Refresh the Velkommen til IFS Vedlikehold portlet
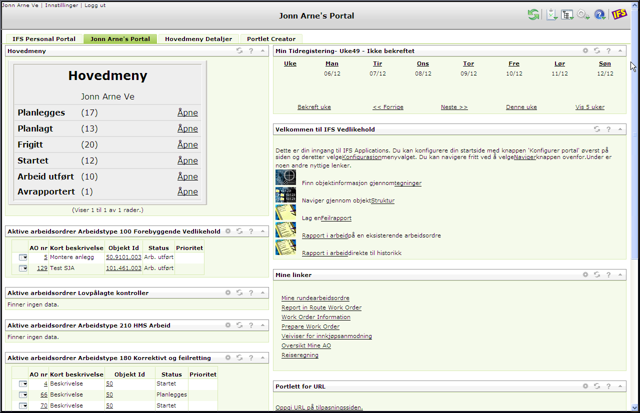 tap(597, 129)
